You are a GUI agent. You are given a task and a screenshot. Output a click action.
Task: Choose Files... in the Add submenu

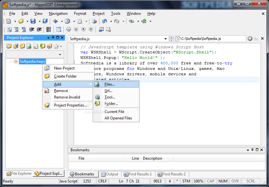[x=116, y=84]
